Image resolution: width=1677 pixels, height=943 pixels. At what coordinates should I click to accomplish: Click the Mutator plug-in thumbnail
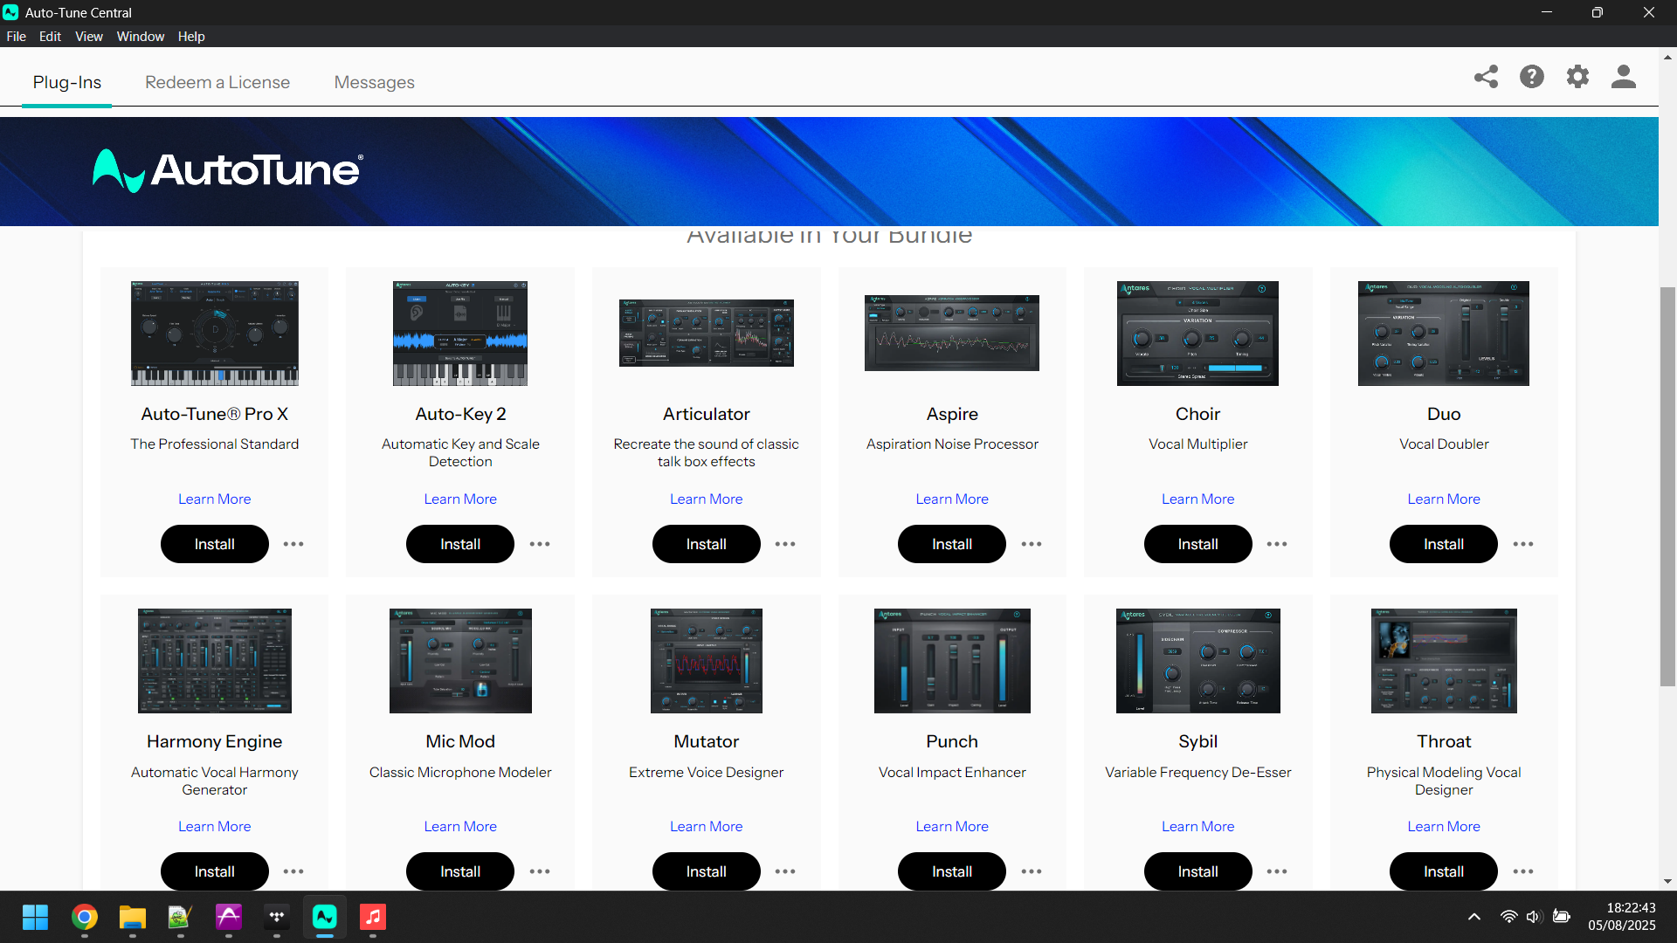tap(707, 661)
